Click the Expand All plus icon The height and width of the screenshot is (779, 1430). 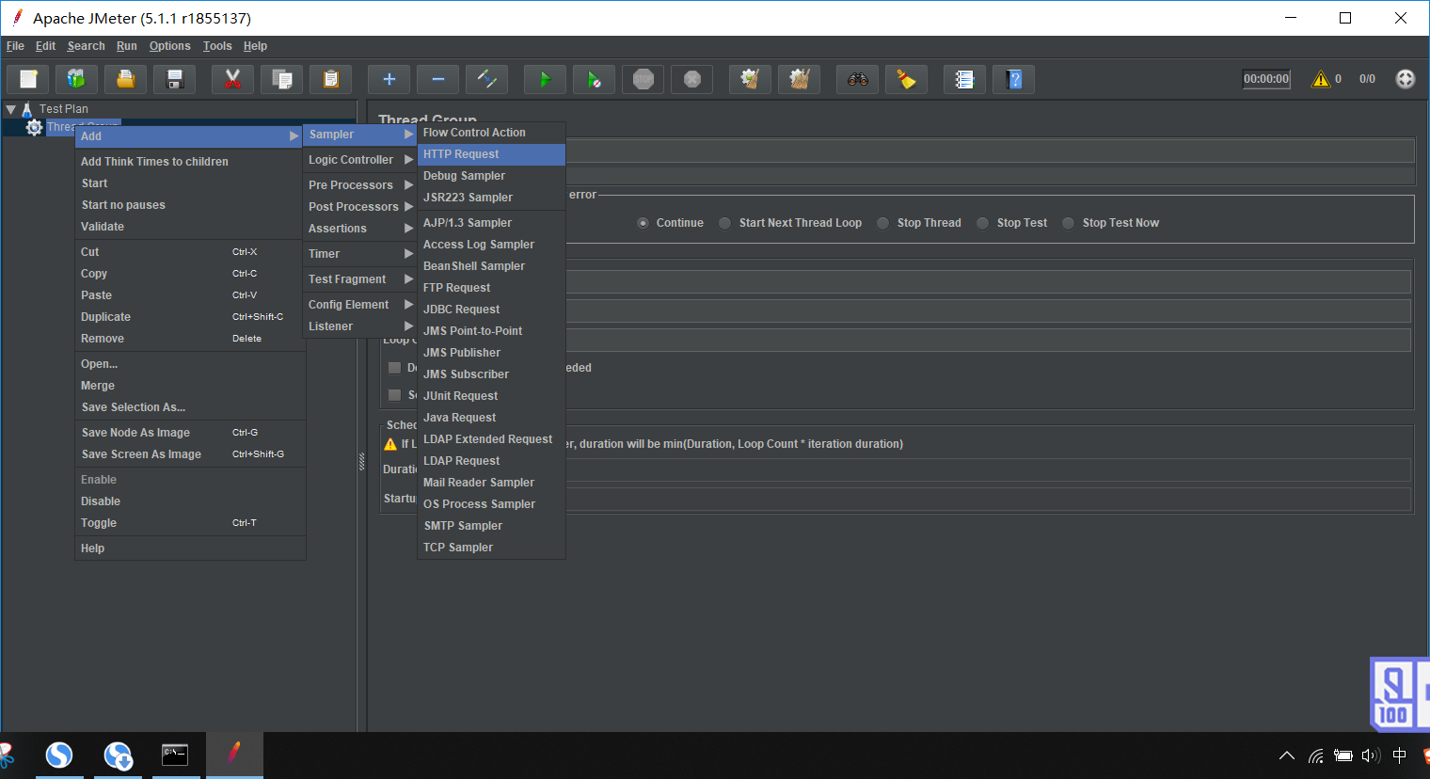389,80
